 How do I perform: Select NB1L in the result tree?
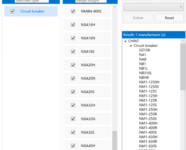point(144,68)
